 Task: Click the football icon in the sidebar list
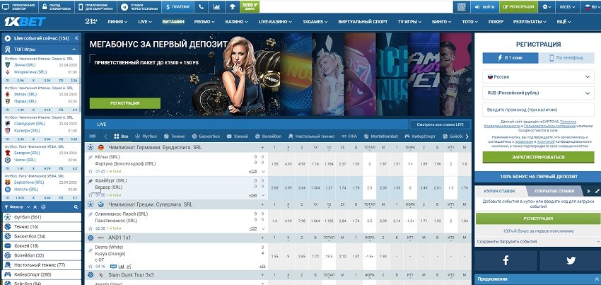[8, 217]
